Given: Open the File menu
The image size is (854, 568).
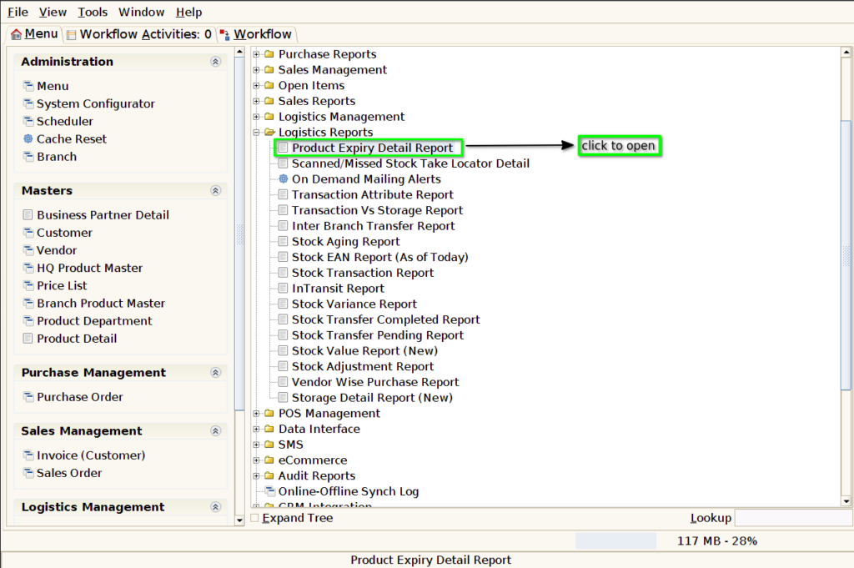Looking at the screenshot, I should [x=18, y=12].
